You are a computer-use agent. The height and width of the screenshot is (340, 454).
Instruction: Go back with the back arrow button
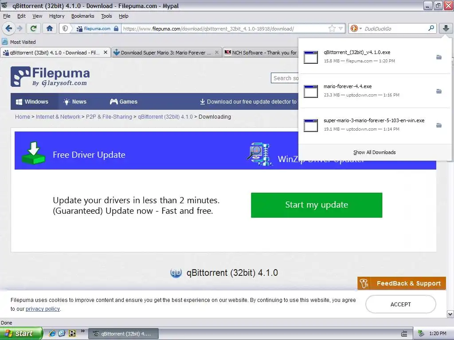click(8, 28)
